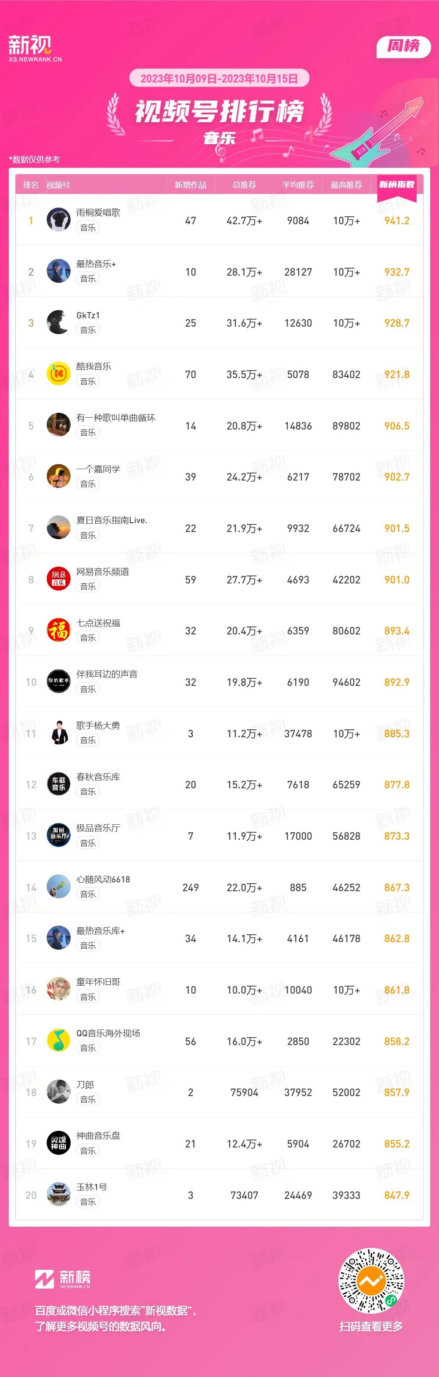Image resolution: width=439 pixels, height=1377 pixels.
Task: Click the 七点送祝福 福 avatar icon
Action: (59, 631)
